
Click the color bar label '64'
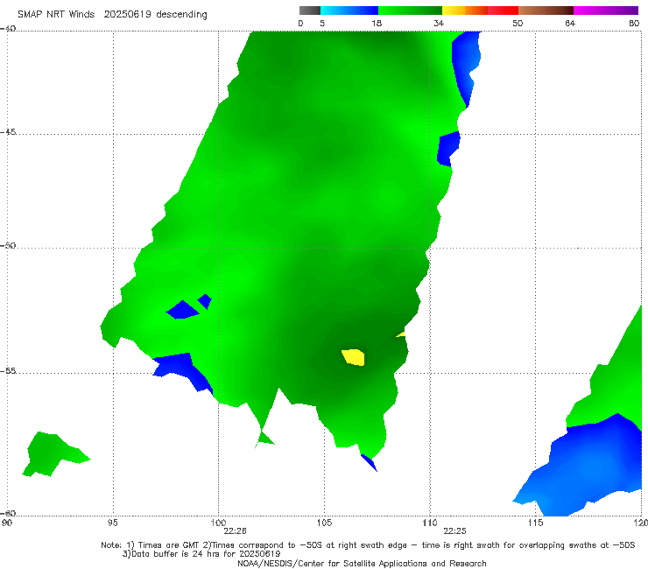coord(570,24)
